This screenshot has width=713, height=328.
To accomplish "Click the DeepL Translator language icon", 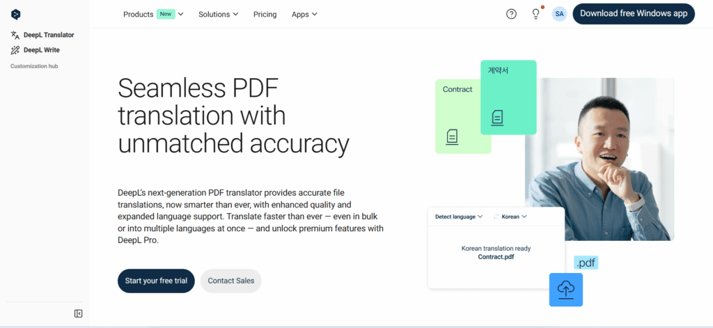I will click(x=15, y=35).
